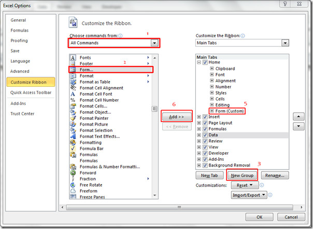Click the Format Picture icon
This screenshot has width=313, height=229.
[73, 124]
